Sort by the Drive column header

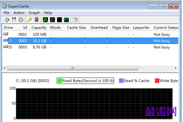pyautogui.click(x=9, y=28)
